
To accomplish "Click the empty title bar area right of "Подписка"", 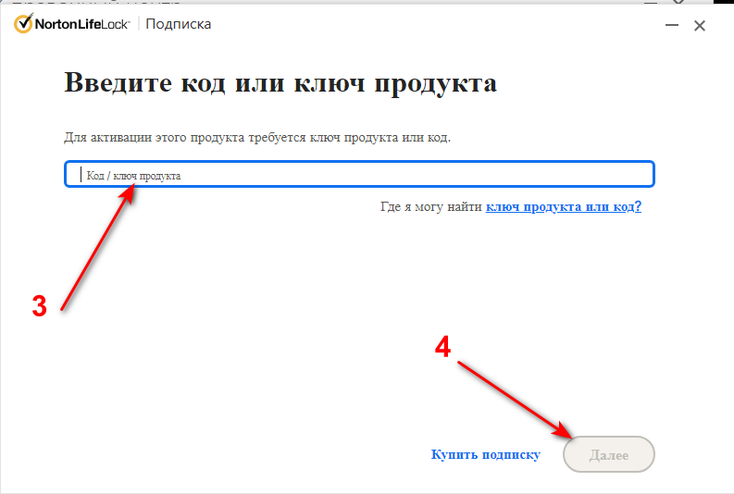I will tap(417, 25).
